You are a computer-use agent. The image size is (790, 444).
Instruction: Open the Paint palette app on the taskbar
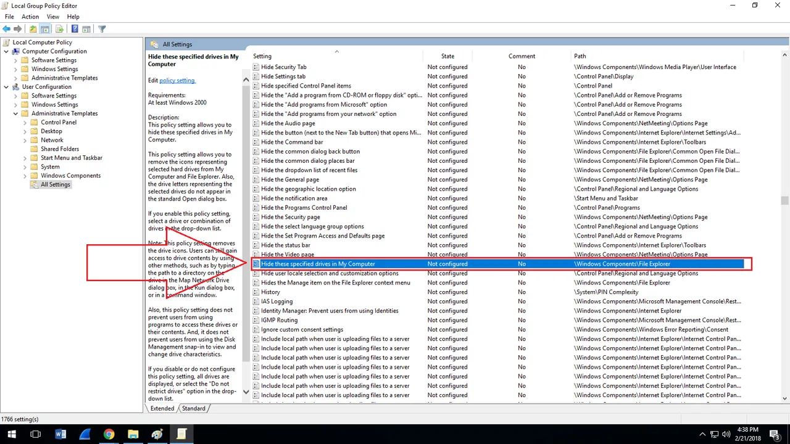tap(157, 434)
